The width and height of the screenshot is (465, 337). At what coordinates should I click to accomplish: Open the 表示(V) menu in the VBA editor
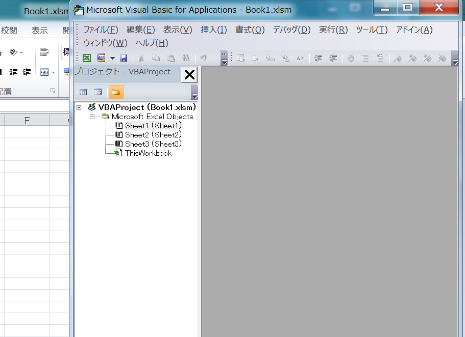[x=178, y=30]
